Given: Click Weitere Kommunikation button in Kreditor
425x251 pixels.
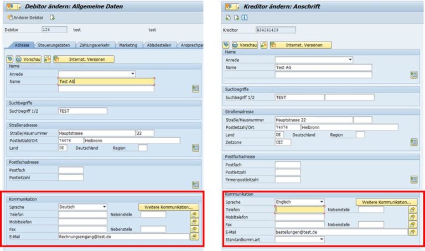Looking at the screenshot, I should click(x=386, y=202).
